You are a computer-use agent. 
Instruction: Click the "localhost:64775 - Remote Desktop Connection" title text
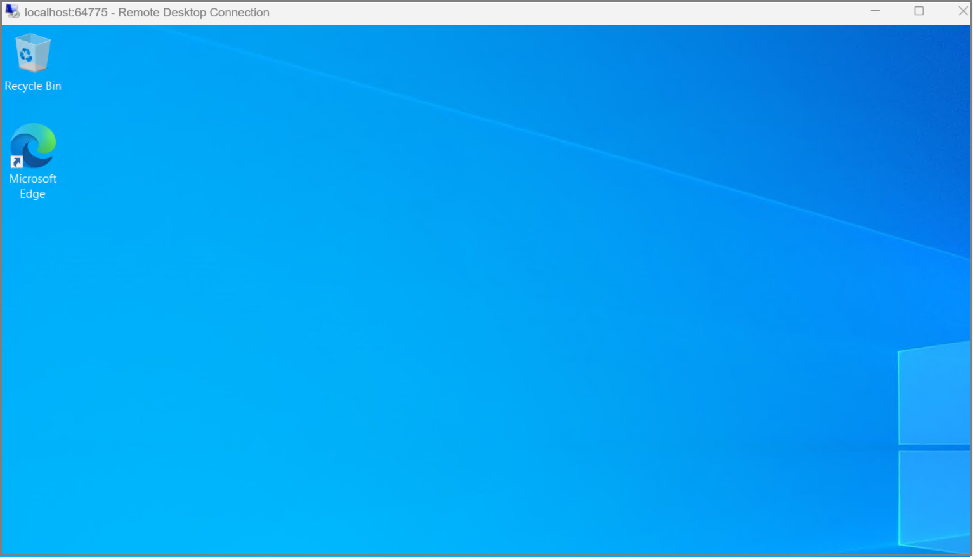(147, 13)
